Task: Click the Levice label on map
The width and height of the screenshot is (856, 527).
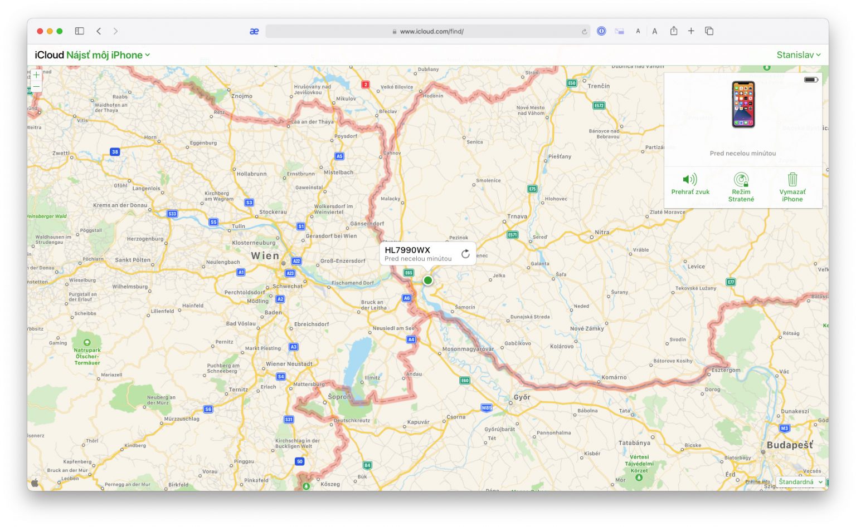Action: (x=696, y=267)
